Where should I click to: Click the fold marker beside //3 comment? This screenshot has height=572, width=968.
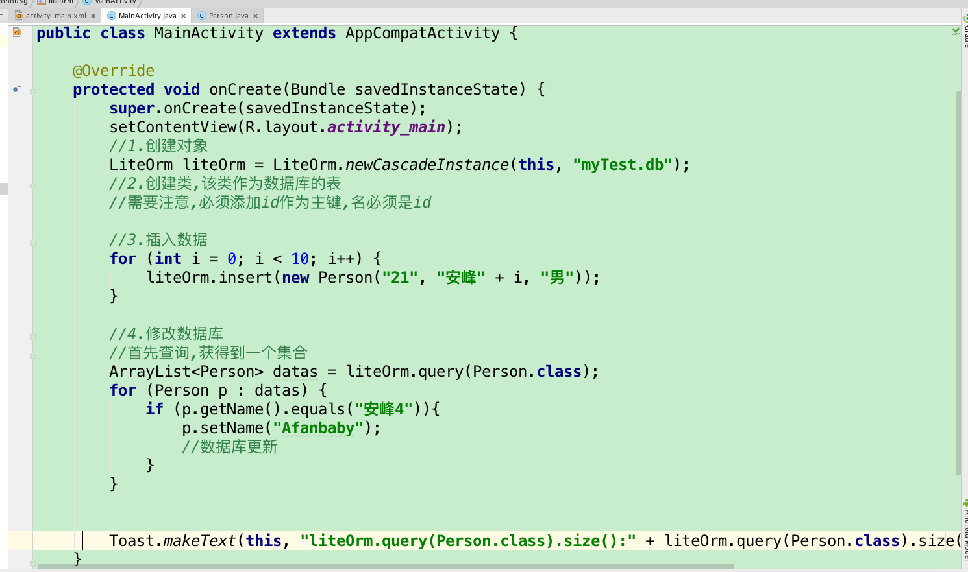pos(32,243)
